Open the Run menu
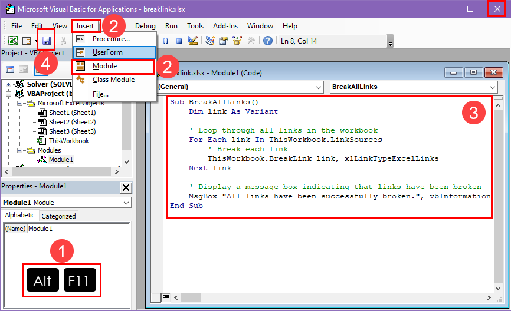The image size is (511, 311). [x=171, y=26]
